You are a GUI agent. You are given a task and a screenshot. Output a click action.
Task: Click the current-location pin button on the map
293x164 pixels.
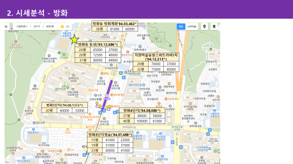pyautogui.click(x=205, y=26)
